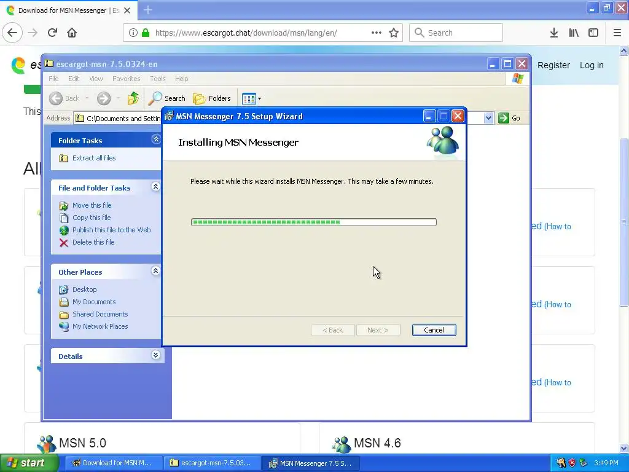This screenshot has height=472, width=629.
Task: Toggle Firefox sidebar view
Action: 593,33
